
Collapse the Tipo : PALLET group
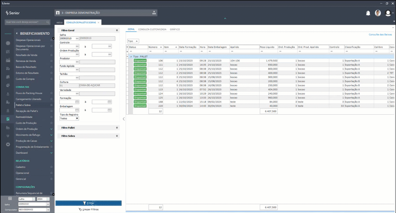point(131,57)
